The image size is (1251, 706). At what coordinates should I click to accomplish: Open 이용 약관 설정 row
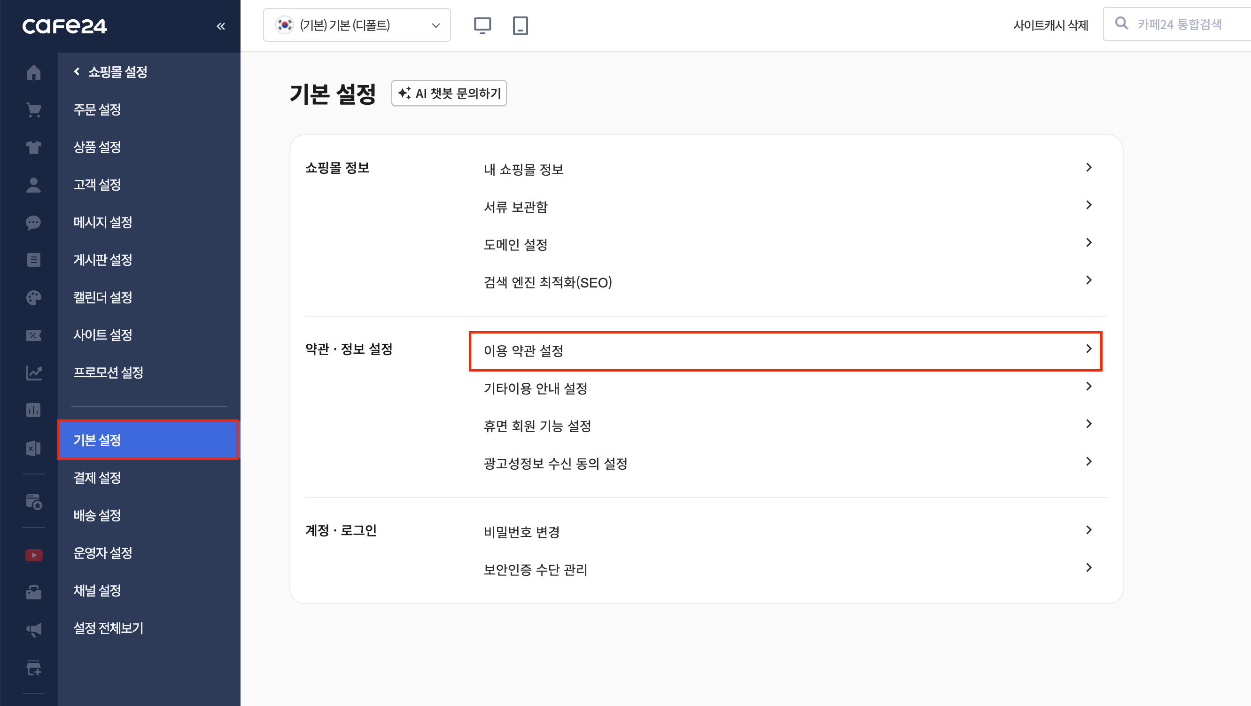[785, 350]
